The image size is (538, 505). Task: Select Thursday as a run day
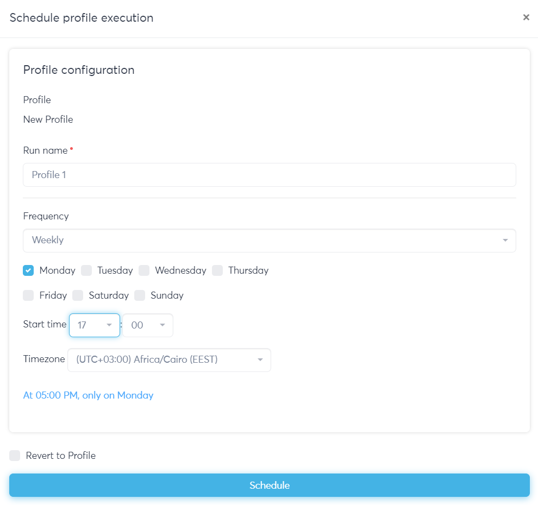[x=217, y=270]
